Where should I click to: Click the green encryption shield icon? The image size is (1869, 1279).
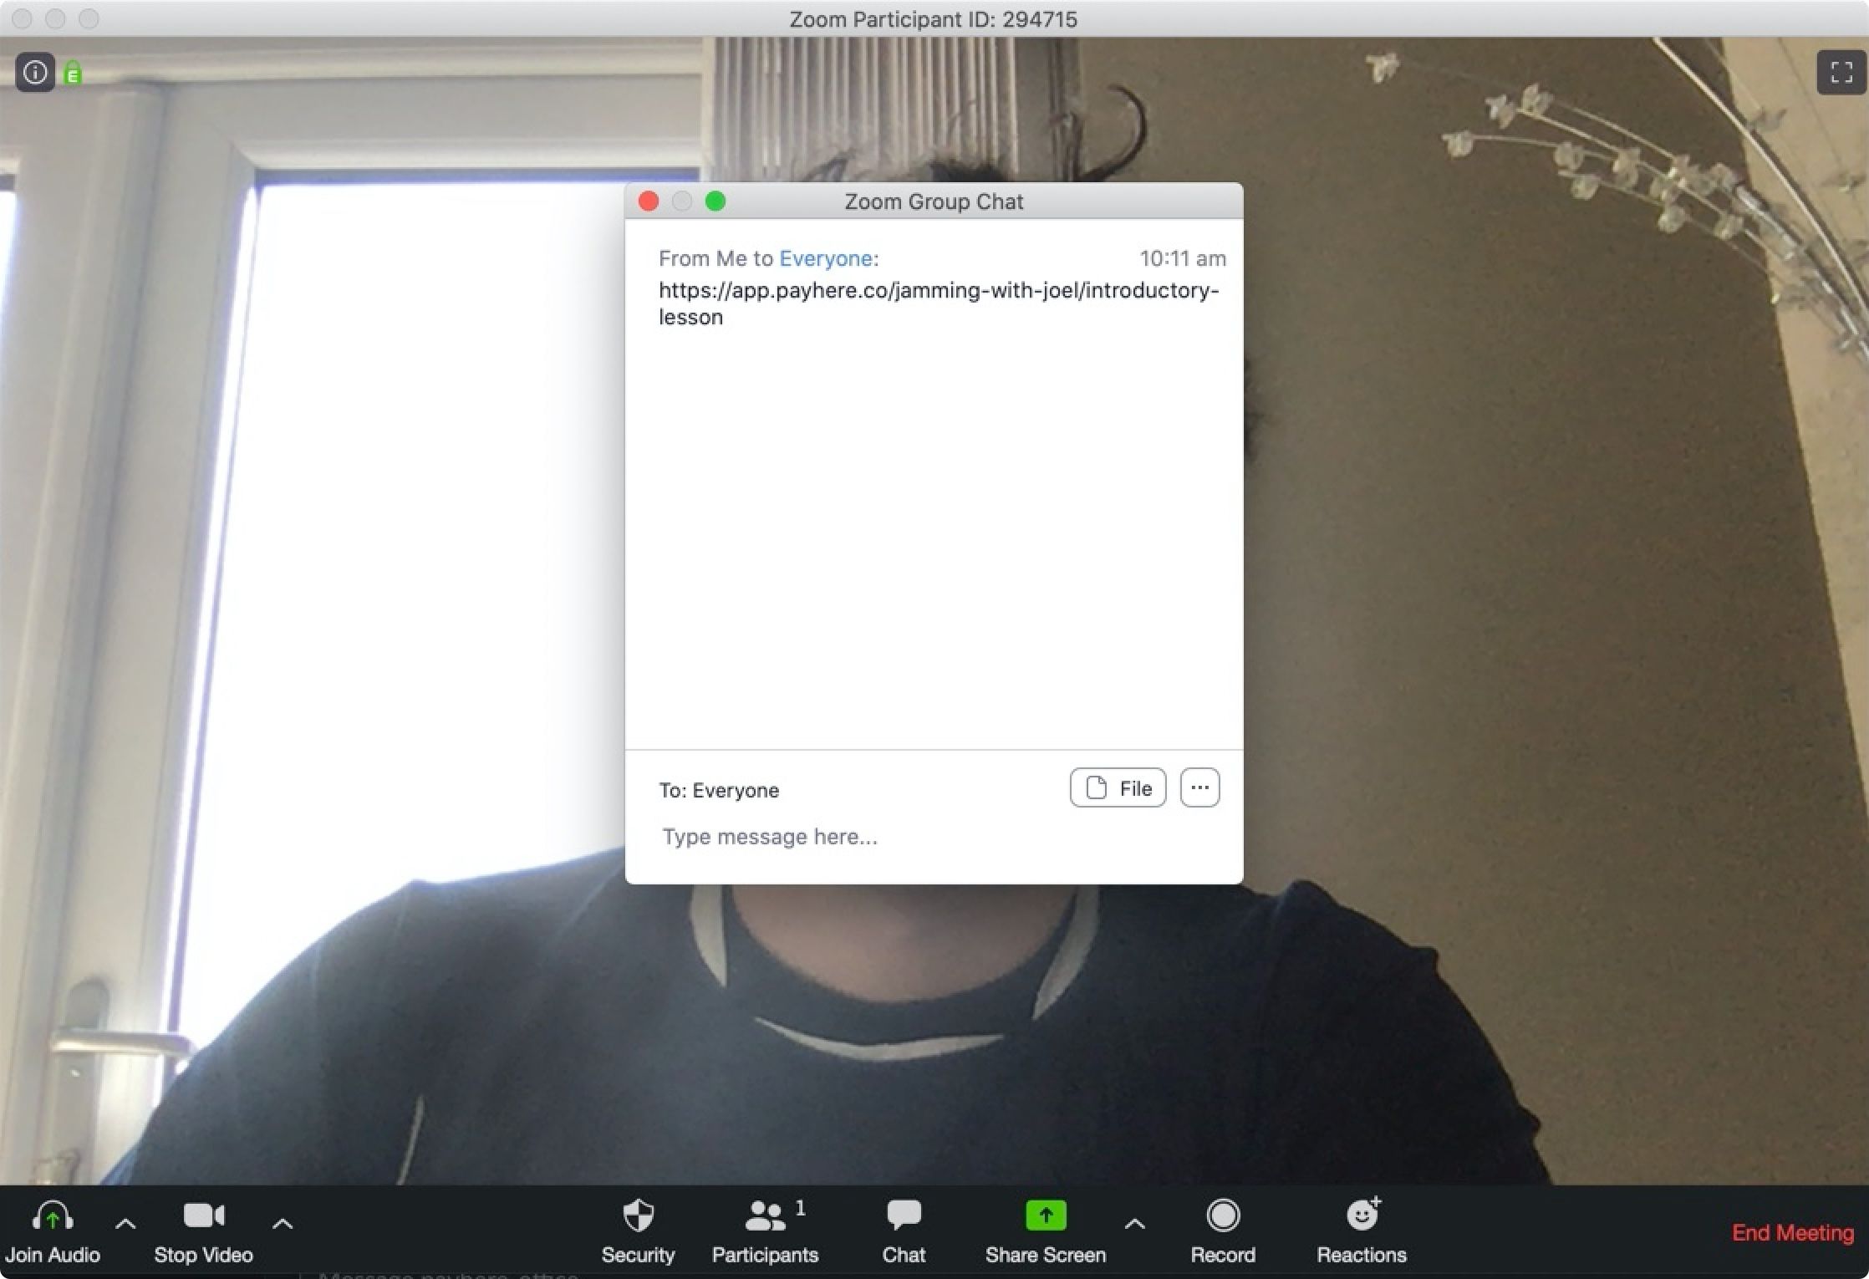[x=74, y=74]
